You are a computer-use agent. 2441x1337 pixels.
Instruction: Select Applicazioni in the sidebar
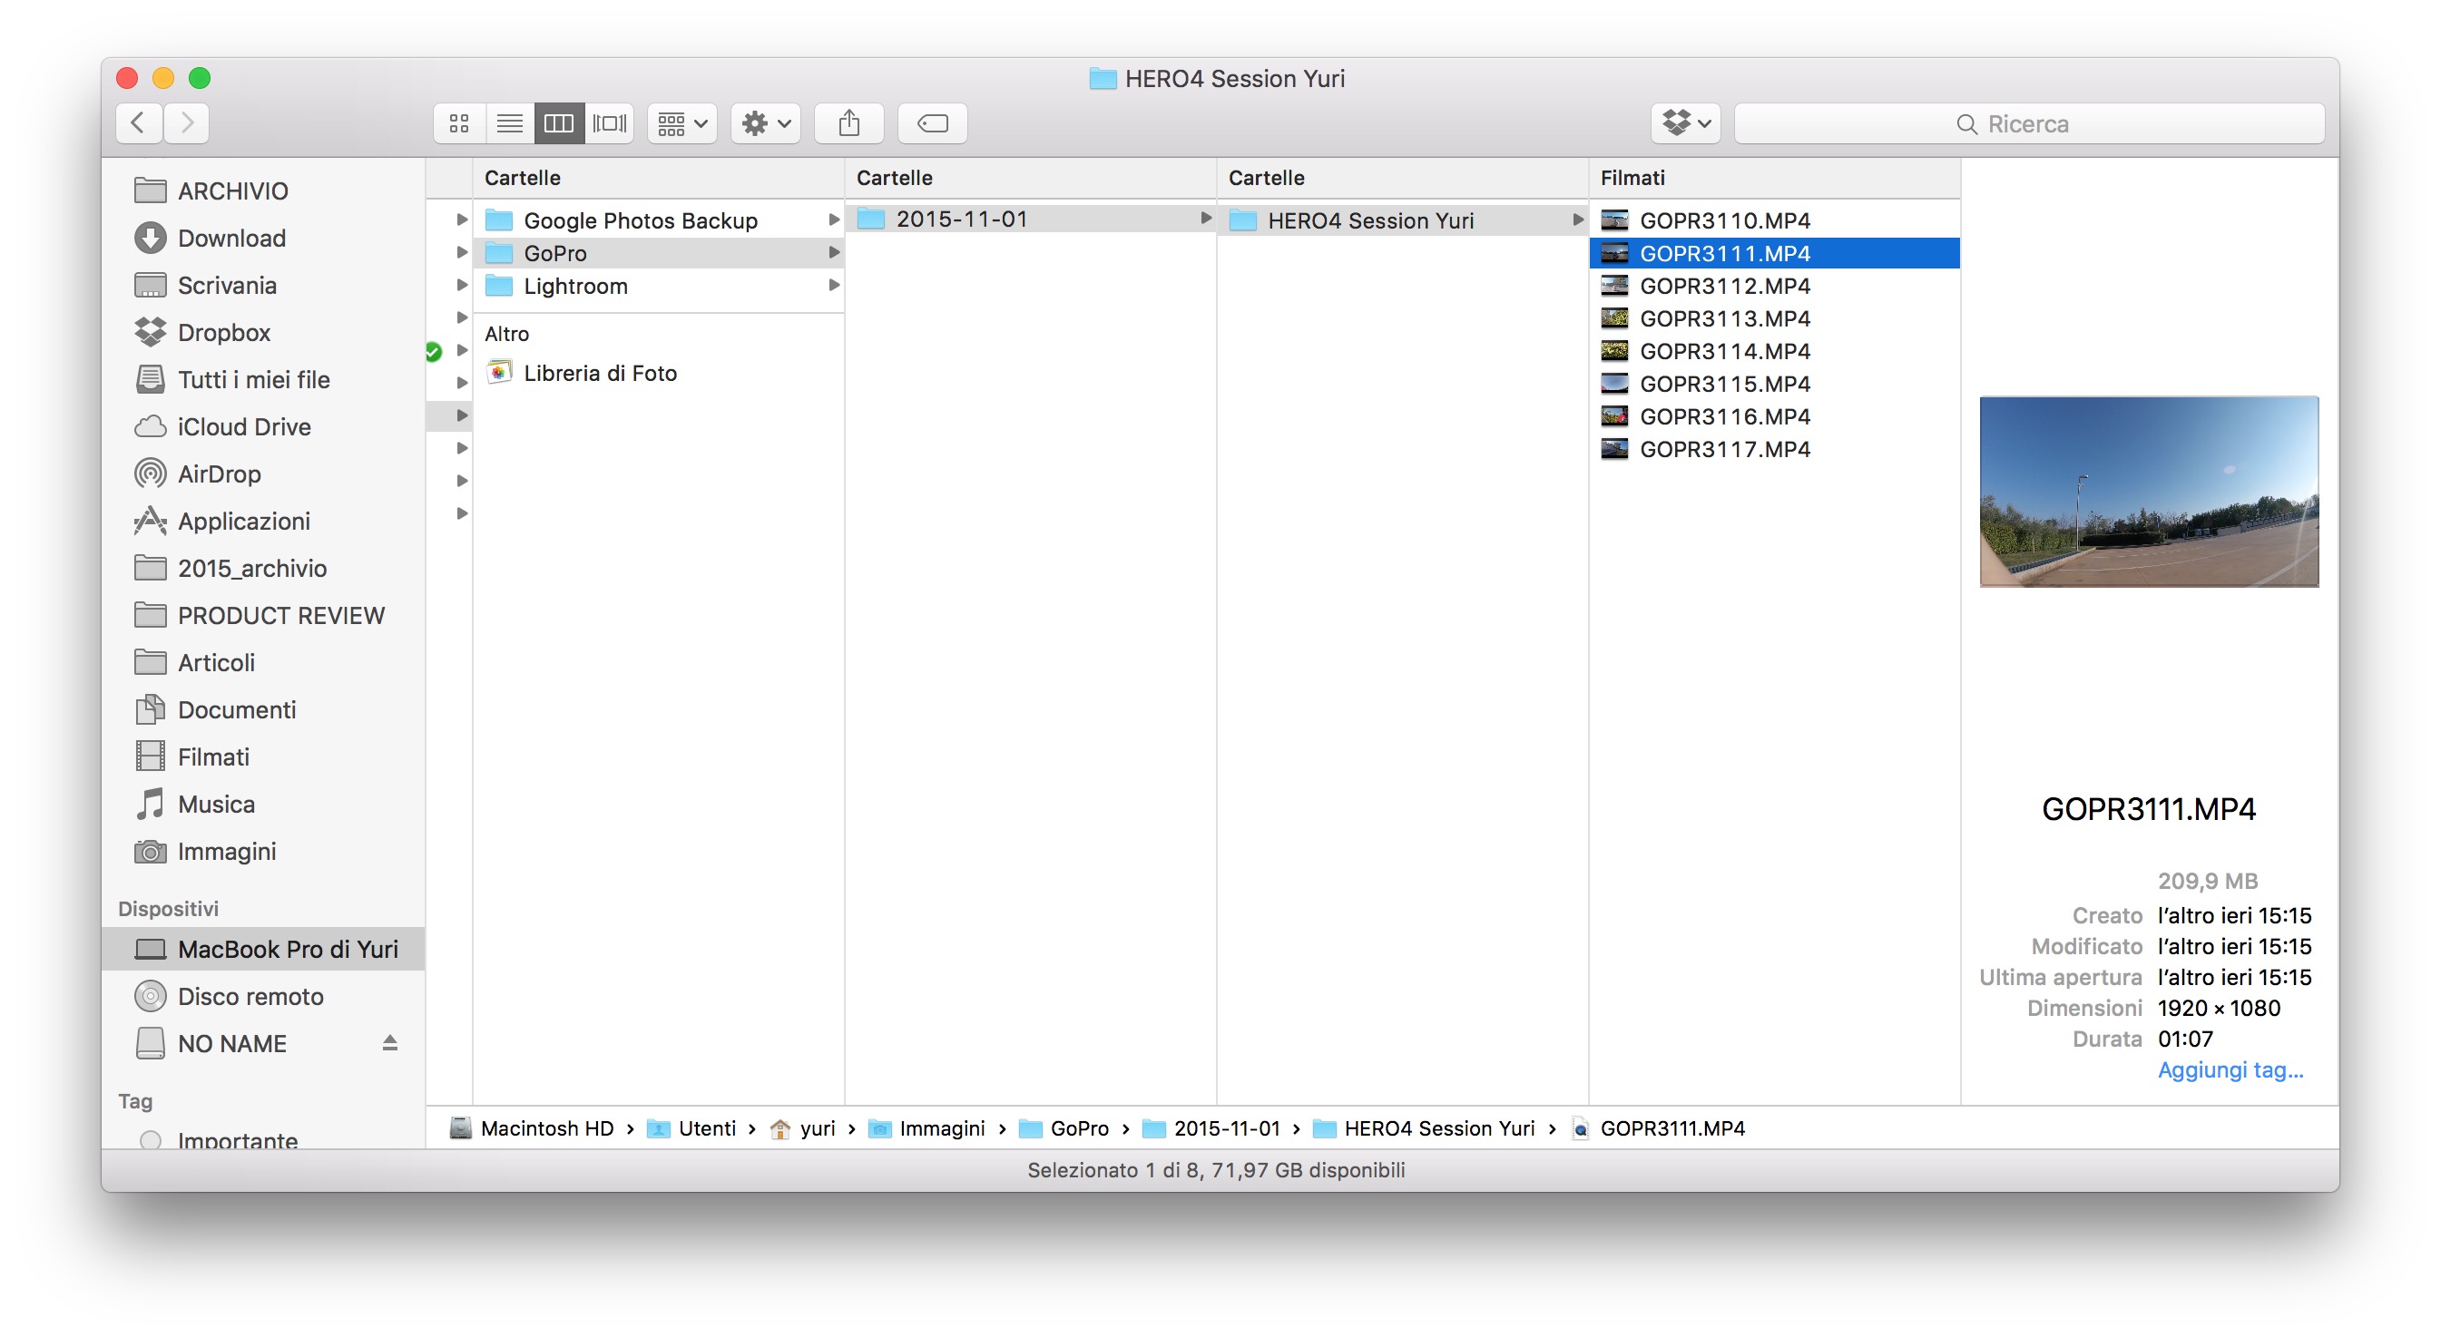point(242,521)
